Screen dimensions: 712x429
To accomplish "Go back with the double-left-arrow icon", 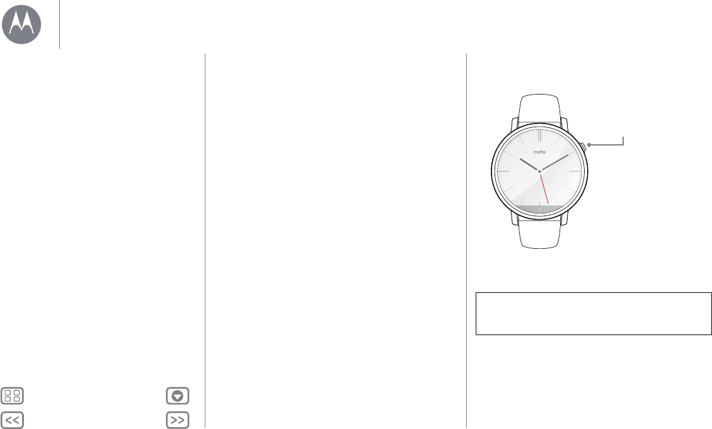I will click(x=12, y=420).
